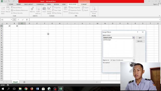This screenshot has width=161, height=91.
Task: Open Expansion Packs
Action: pyautogui.click(x=75, y=10)
